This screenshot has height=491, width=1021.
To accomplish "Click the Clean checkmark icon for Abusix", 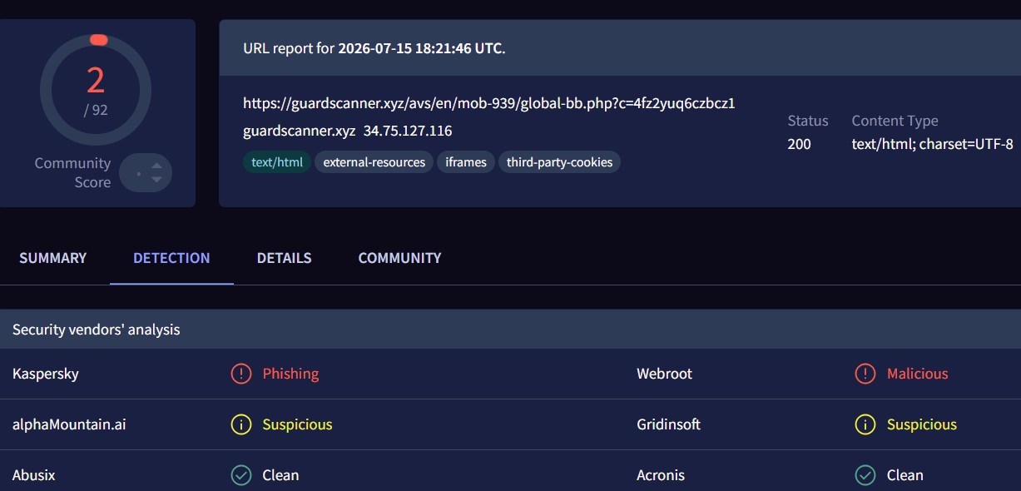I will click(240, 475).
